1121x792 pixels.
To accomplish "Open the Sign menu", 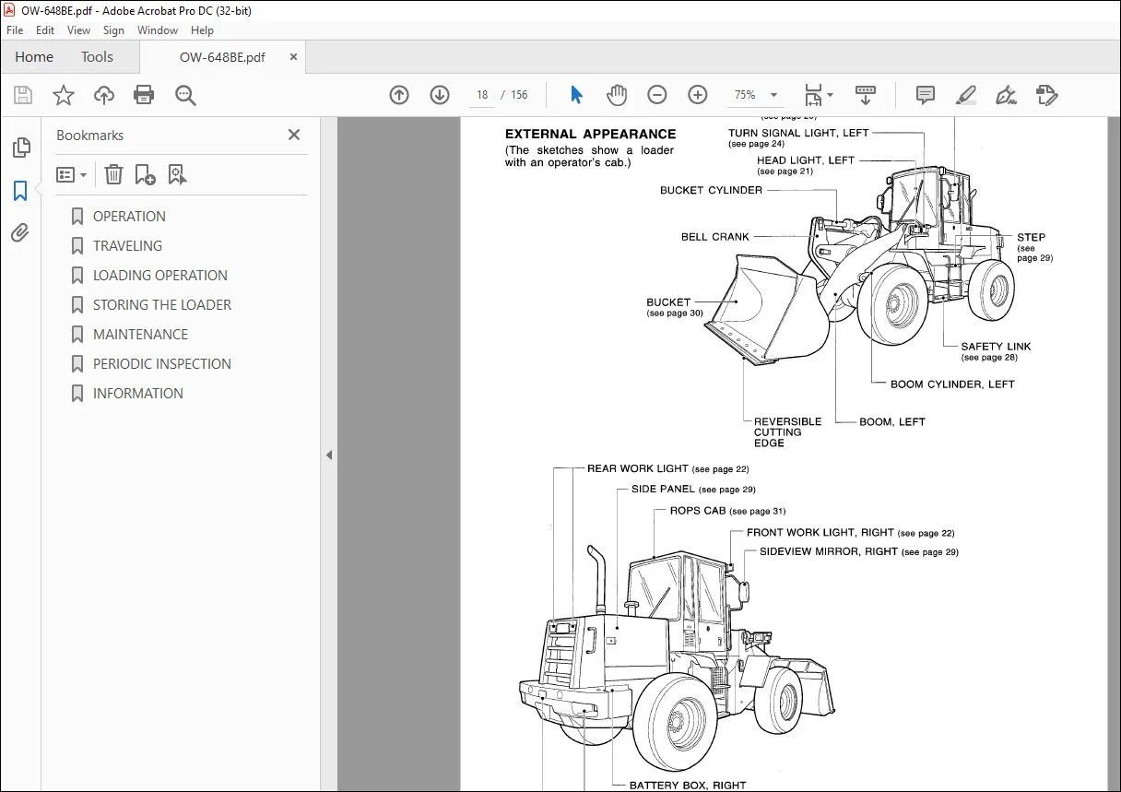I will [113, 30].
